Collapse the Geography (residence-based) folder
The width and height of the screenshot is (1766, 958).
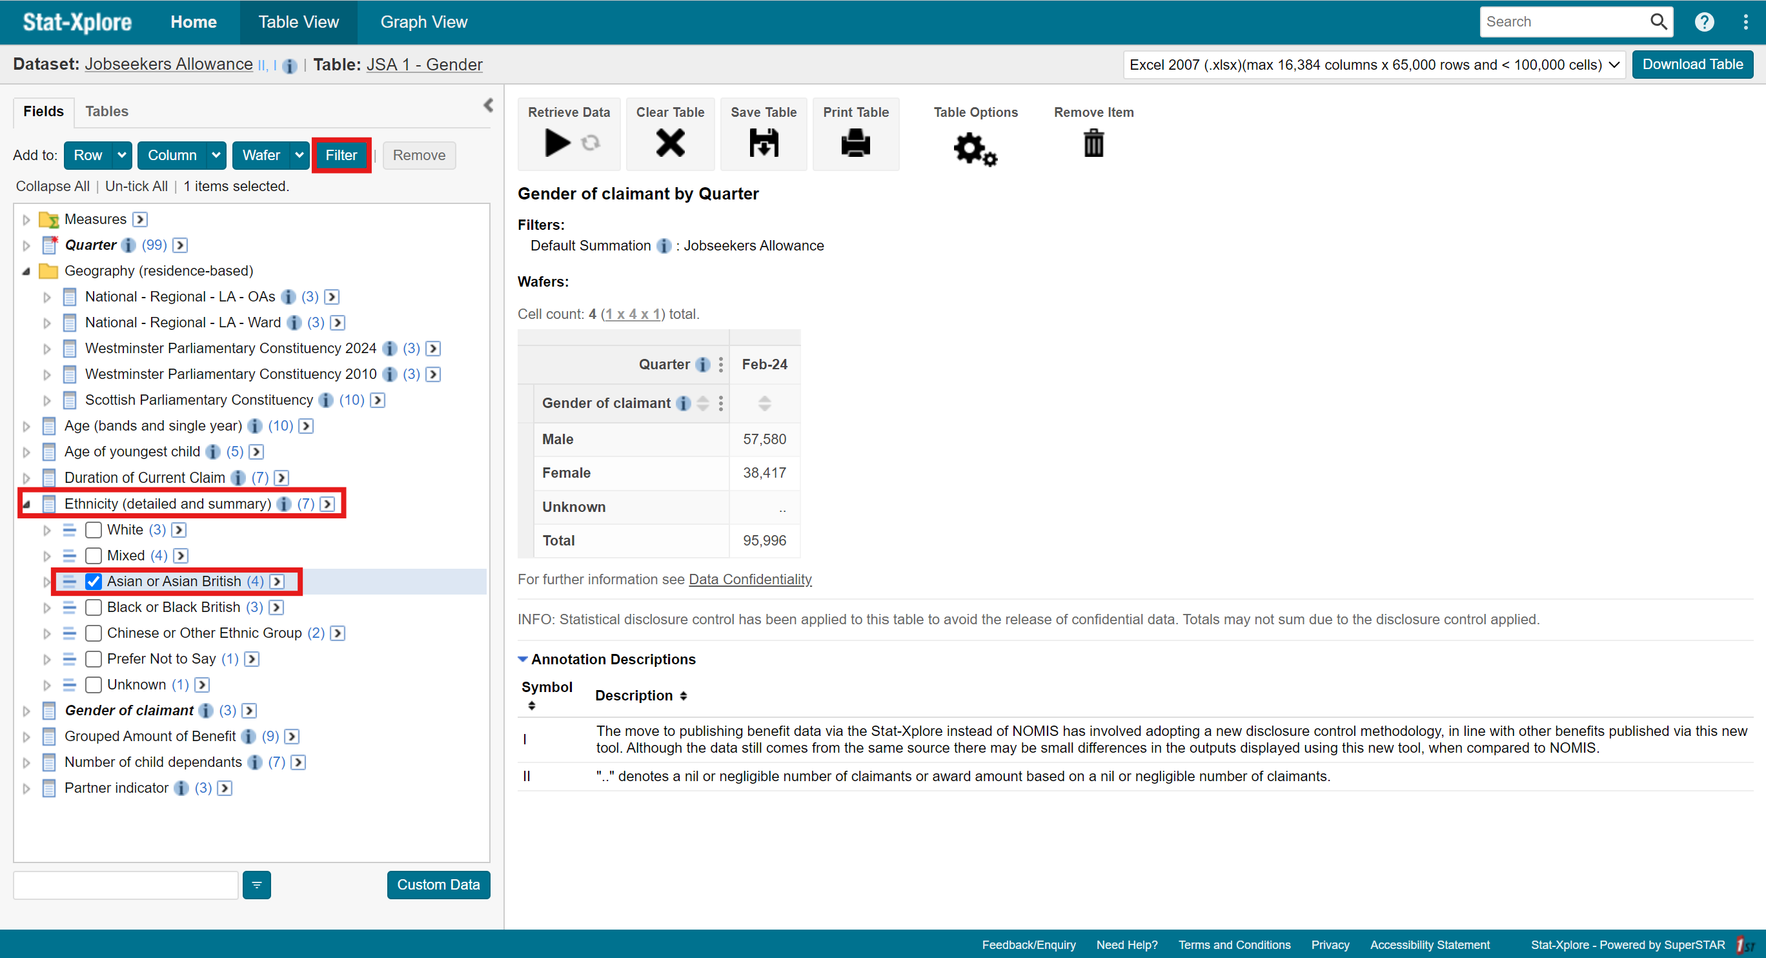pos(26,272)
